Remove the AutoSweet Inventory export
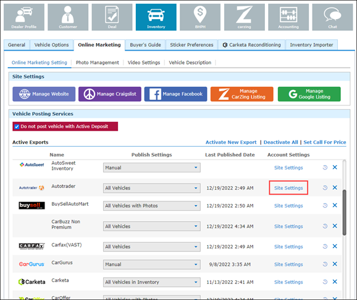The image size is (357, 300). pyautogui.click(x=335, y=167)
